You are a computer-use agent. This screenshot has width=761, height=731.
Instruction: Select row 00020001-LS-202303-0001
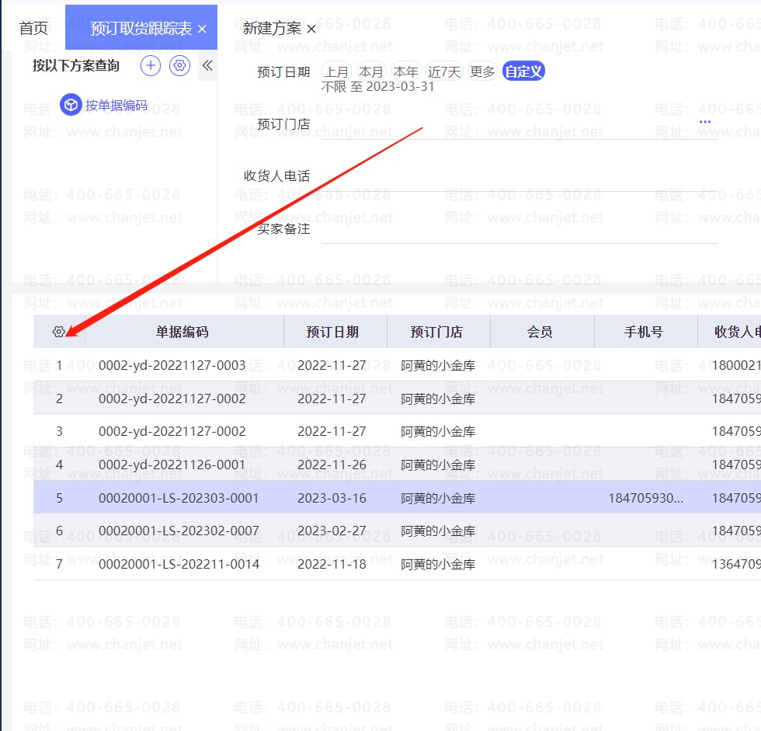397,497
